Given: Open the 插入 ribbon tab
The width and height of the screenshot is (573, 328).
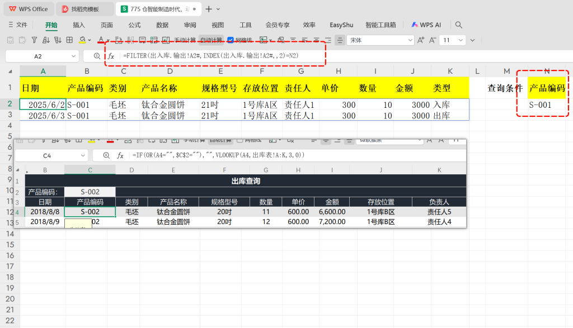Looking at the screenshot, I should [78, 25].
